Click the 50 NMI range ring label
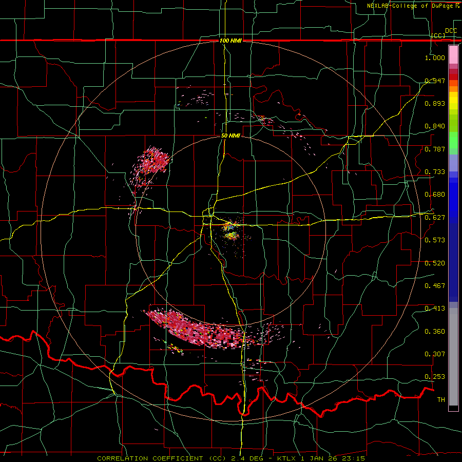This screenshot has width=462, height=462. 230,136
